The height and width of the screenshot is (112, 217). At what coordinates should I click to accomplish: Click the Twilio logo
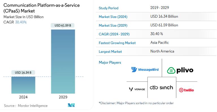pos(186,90)
